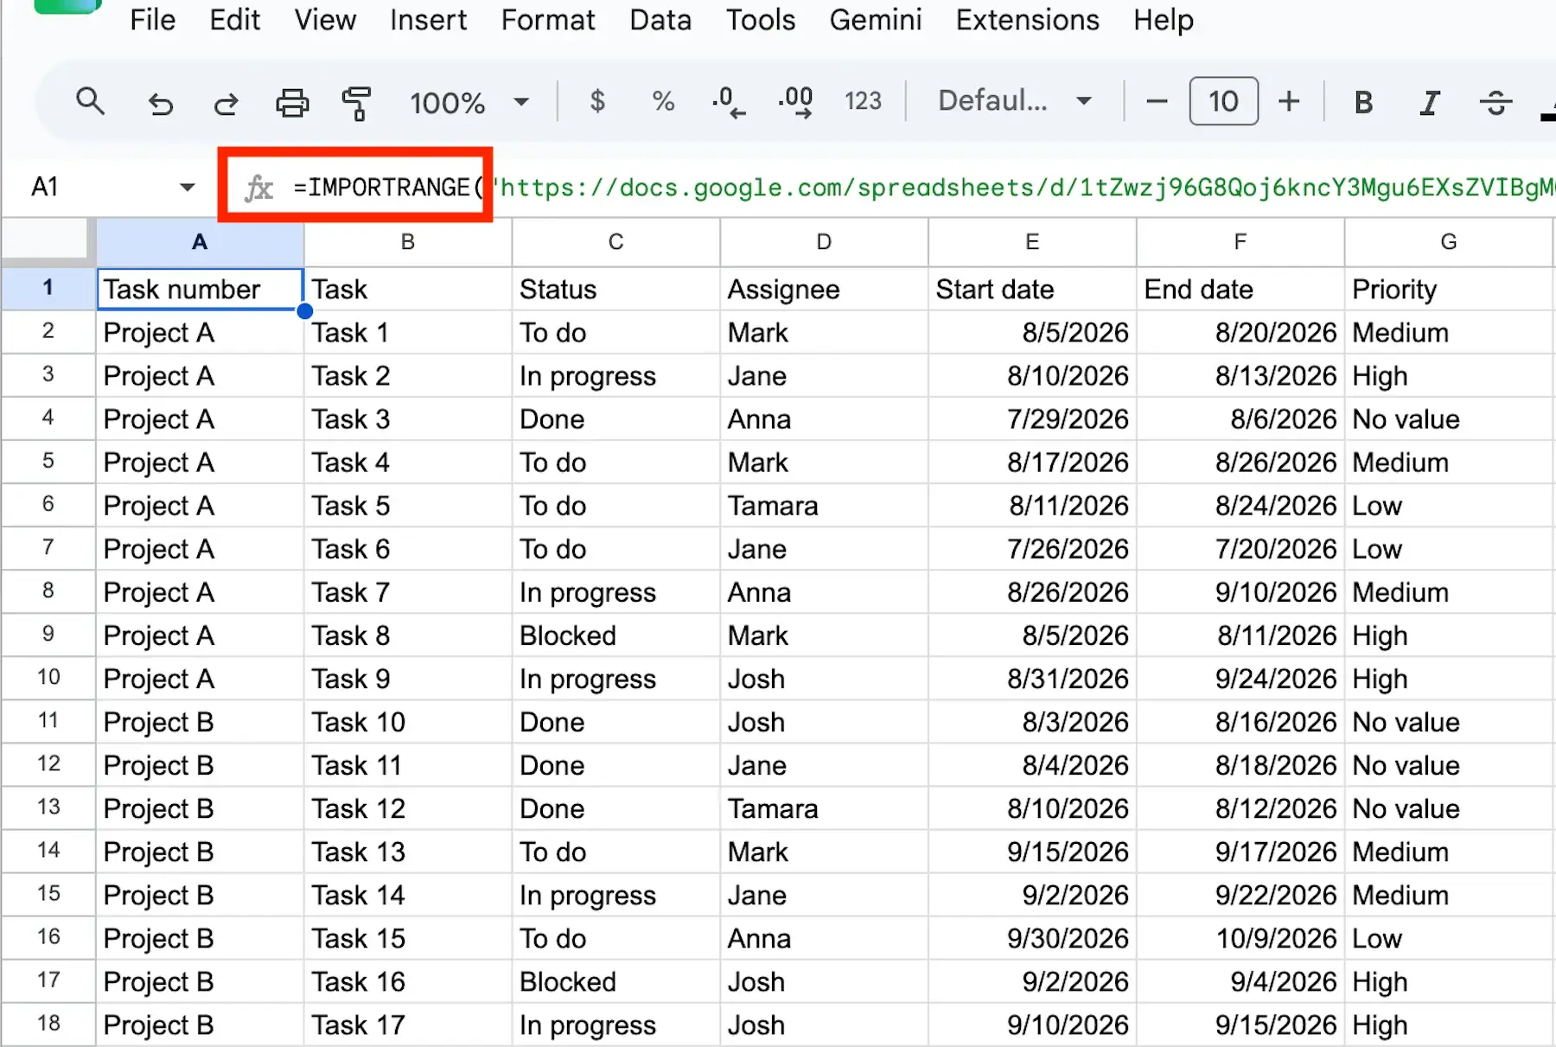This screenshot has height=1047, width=1556.
Task: Select column F header
Action: pos(1240,242)
